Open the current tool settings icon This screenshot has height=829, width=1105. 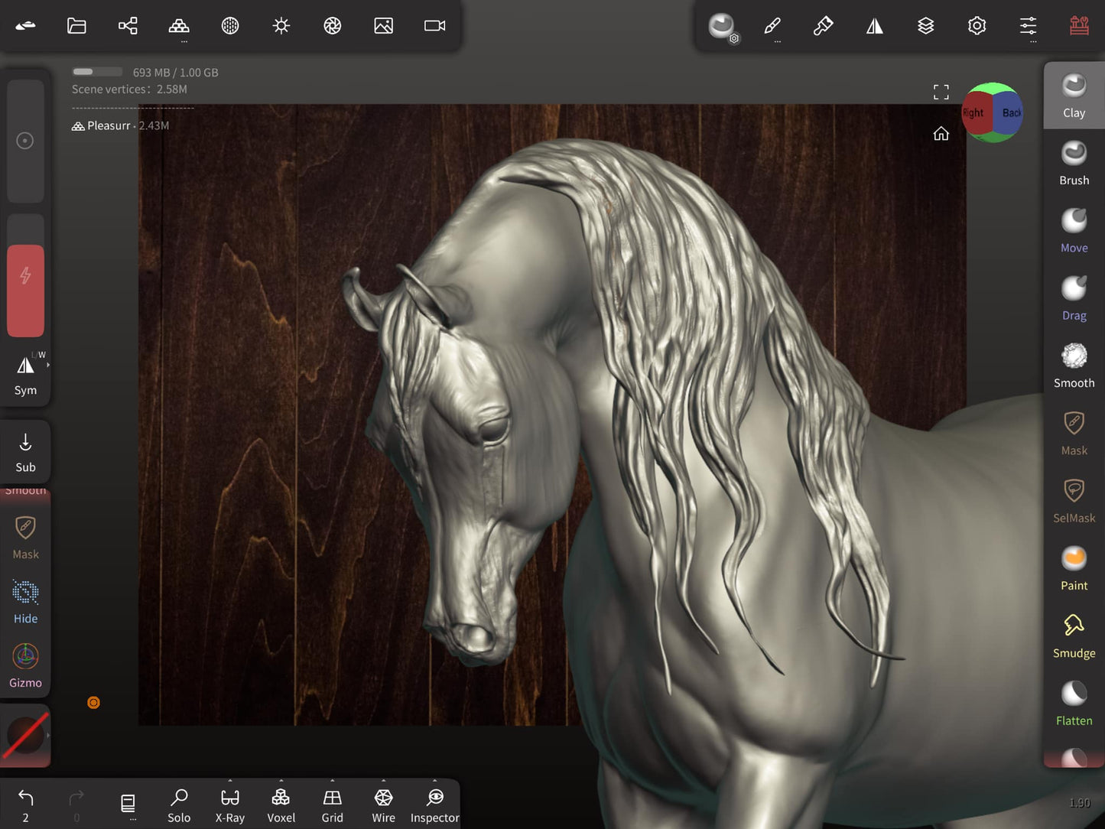(722, 27)
